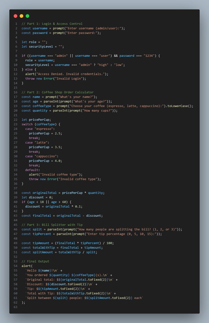Click the value 3.5 on line 28
The width and height of the screenshot is (209, 323).
57,147
